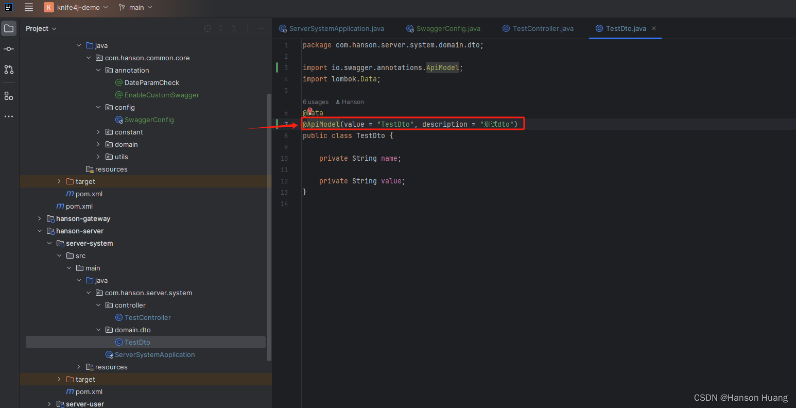Click the package declaration line
The height and width of the screenshot is (408, 796).
click(393, 45)
